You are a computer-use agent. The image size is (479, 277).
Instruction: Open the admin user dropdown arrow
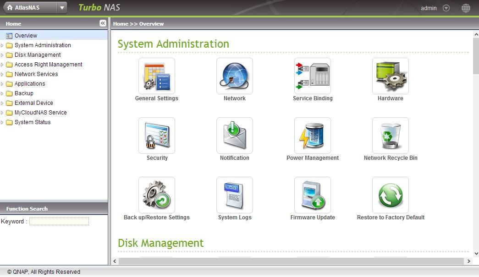446,8
